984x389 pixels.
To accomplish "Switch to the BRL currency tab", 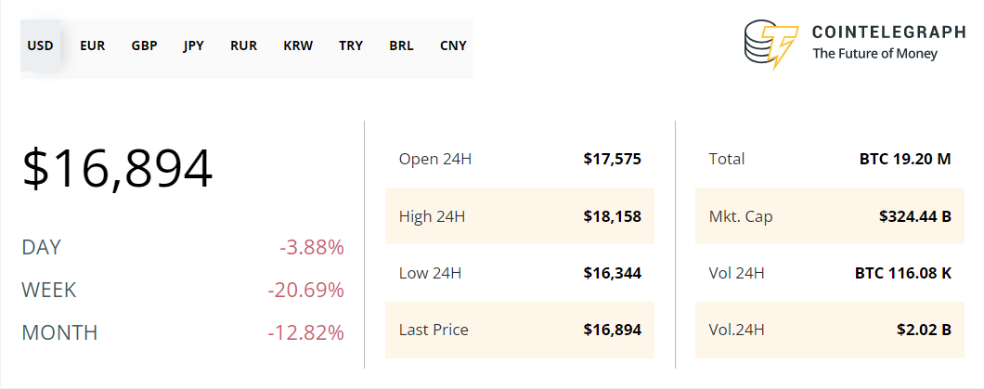I will (x=402, y=45).
